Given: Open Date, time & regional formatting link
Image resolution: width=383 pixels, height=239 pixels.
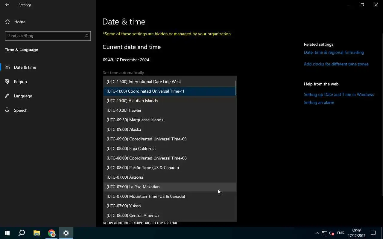Looking at the screenshot, I should tap(334, 52).
